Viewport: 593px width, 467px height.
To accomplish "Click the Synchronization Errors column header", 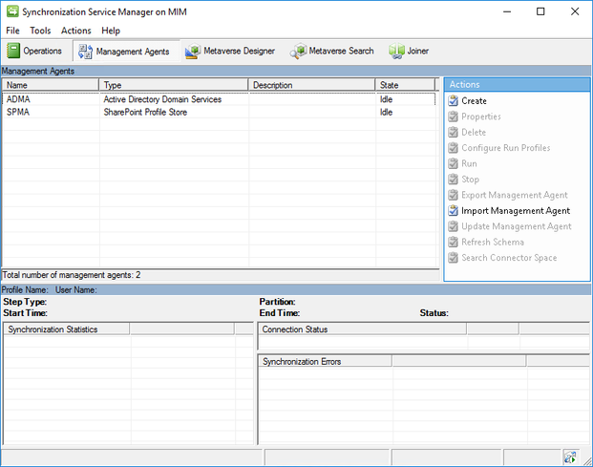I will pos(326,362).
